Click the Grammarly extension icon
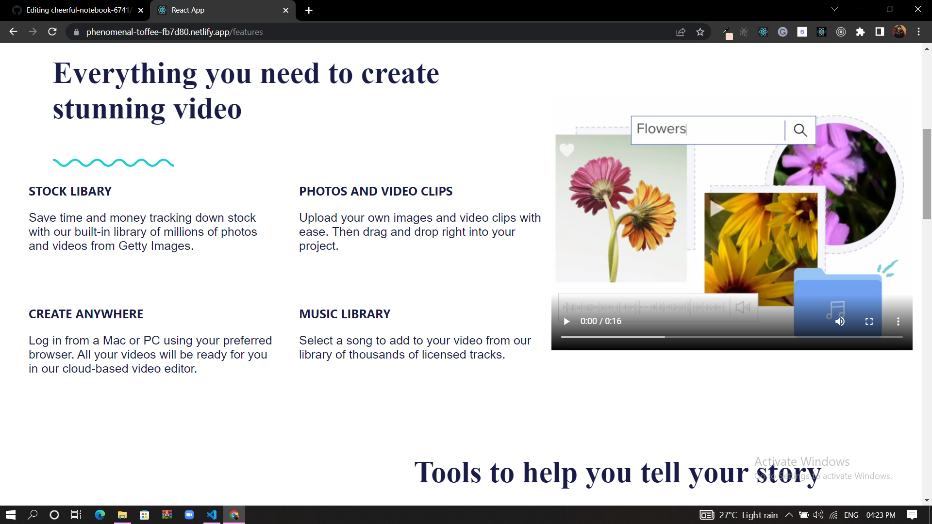Screen dimensions: 932x524 pyautogui.click(x=782, y=32)
